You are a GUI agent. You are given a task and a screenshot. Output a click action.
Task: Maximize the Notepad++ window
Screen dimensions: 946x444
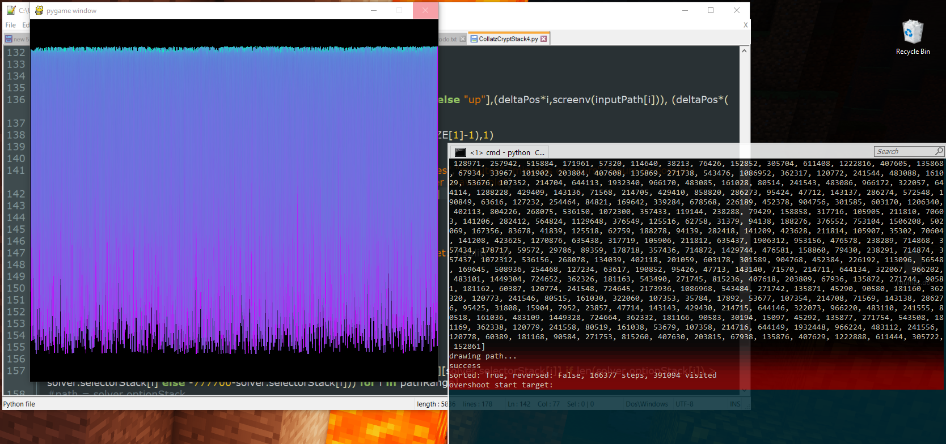coord(711,10)
